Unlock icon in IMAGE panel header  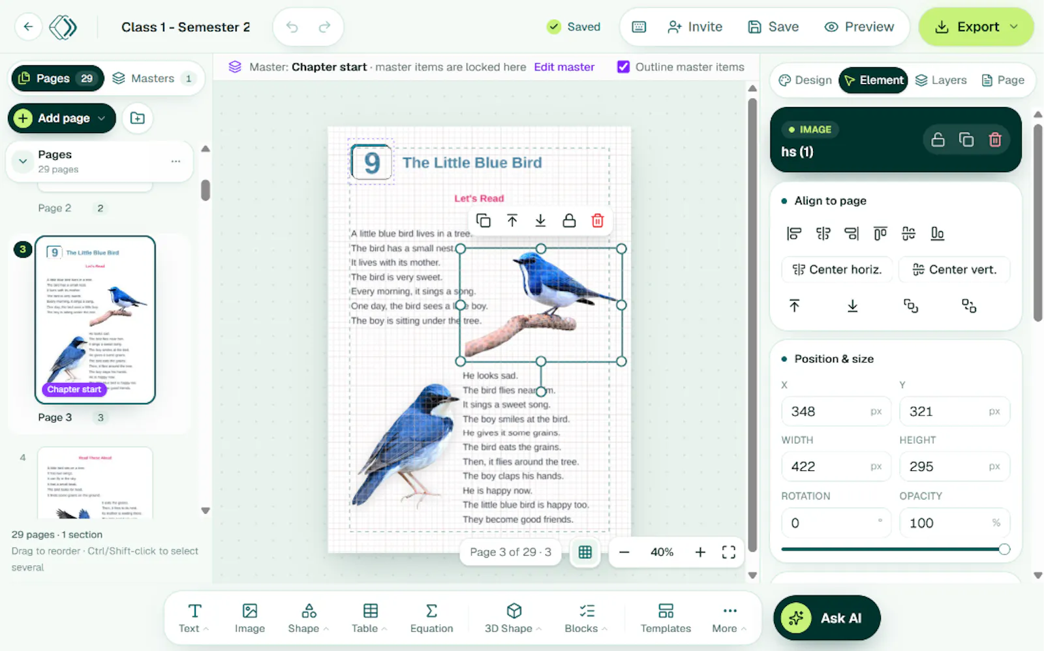coord(938,140)
